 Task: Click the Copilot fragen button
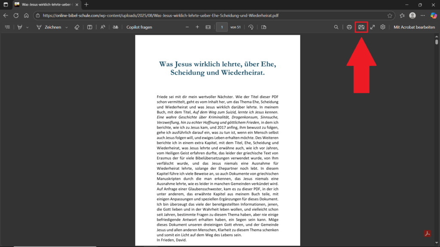(139, 27)
